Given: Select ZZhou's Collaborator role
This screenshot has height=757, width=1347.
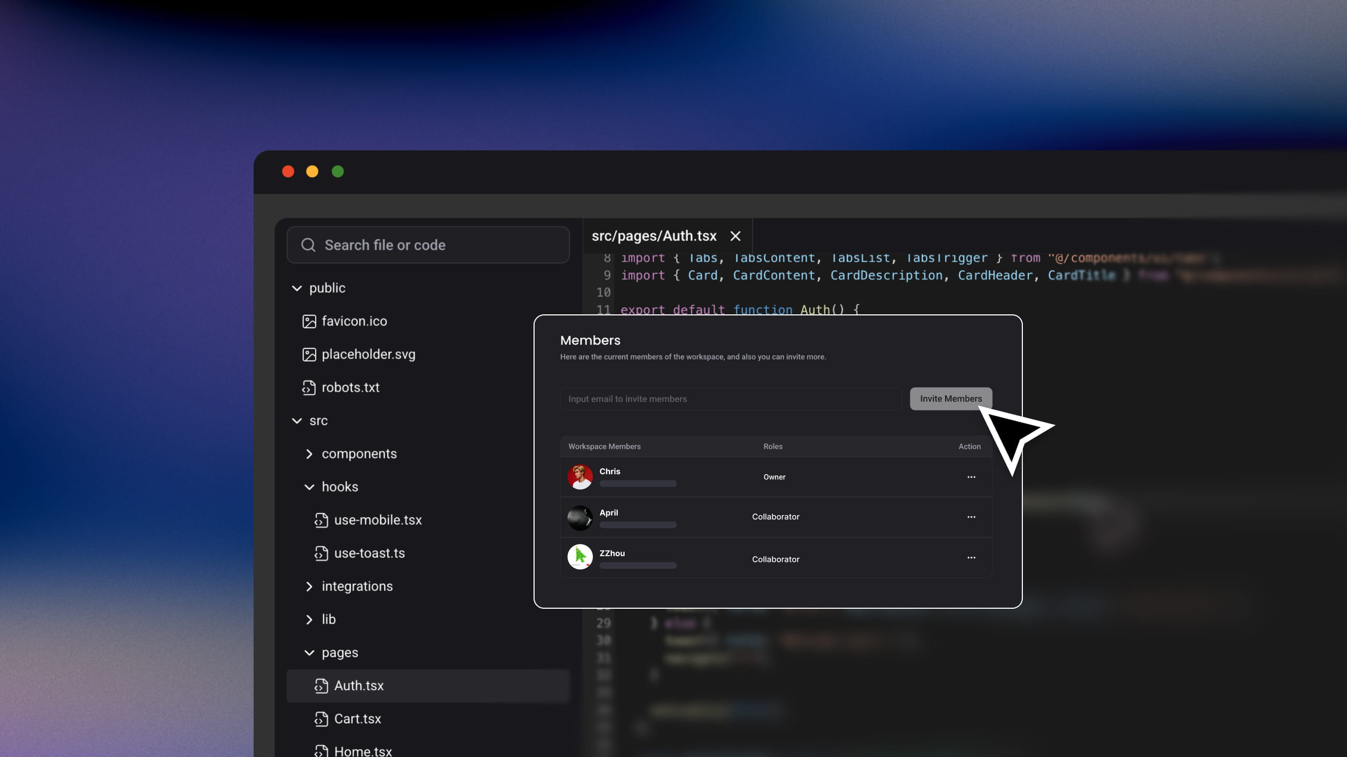Looking at the screenshot, I should 776,559.
